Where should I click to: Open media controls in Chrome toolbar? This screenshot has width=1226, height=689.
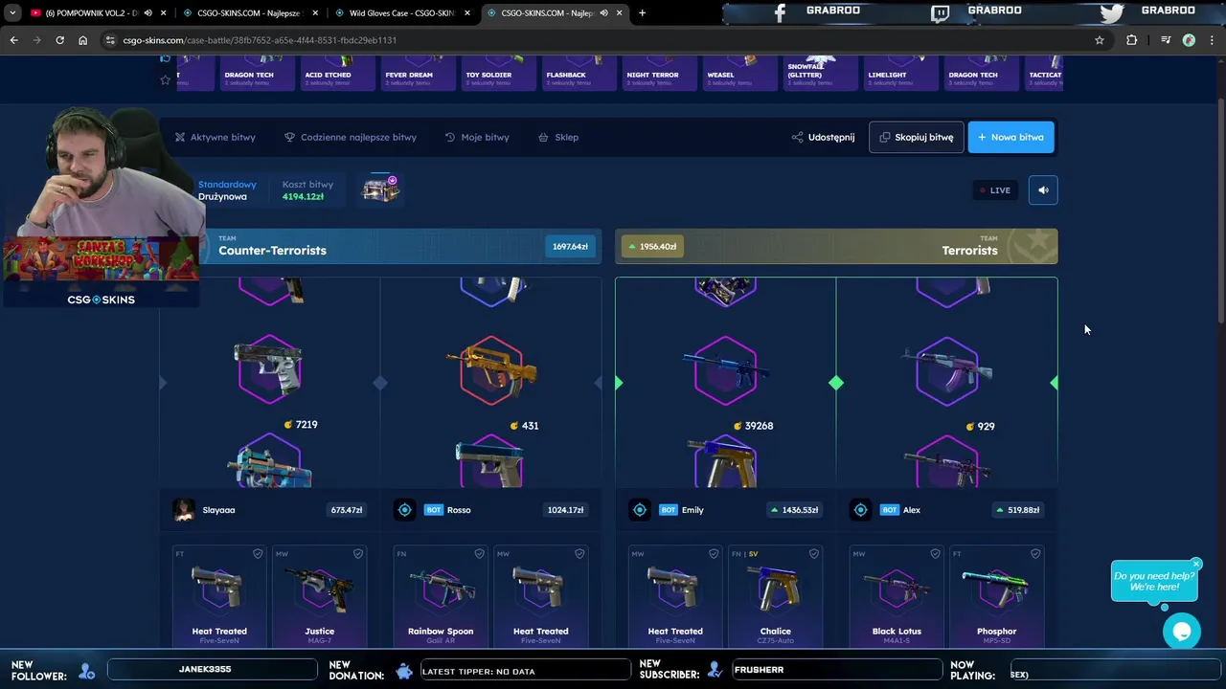tap(1165, 40)
